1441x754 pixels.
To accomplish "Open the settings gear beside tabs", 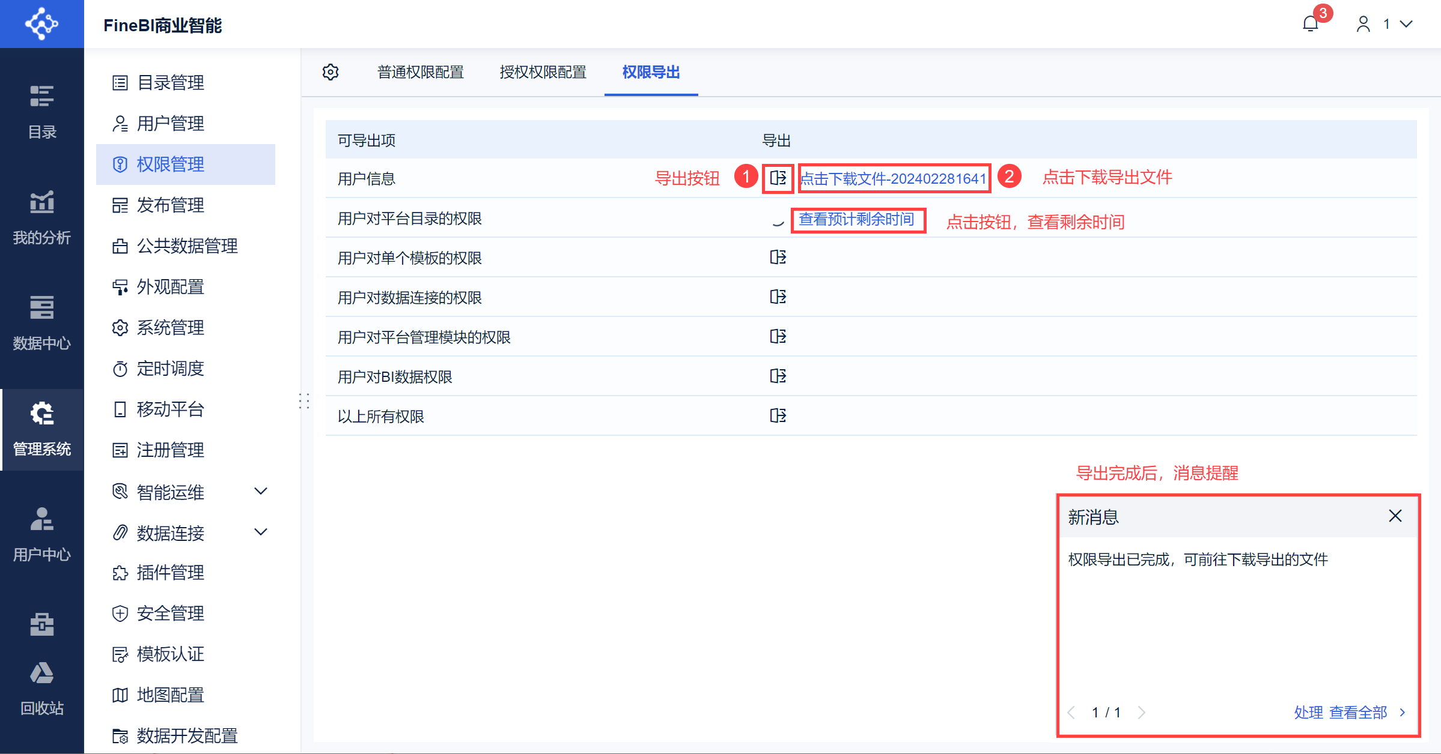I will click(331, 72).
